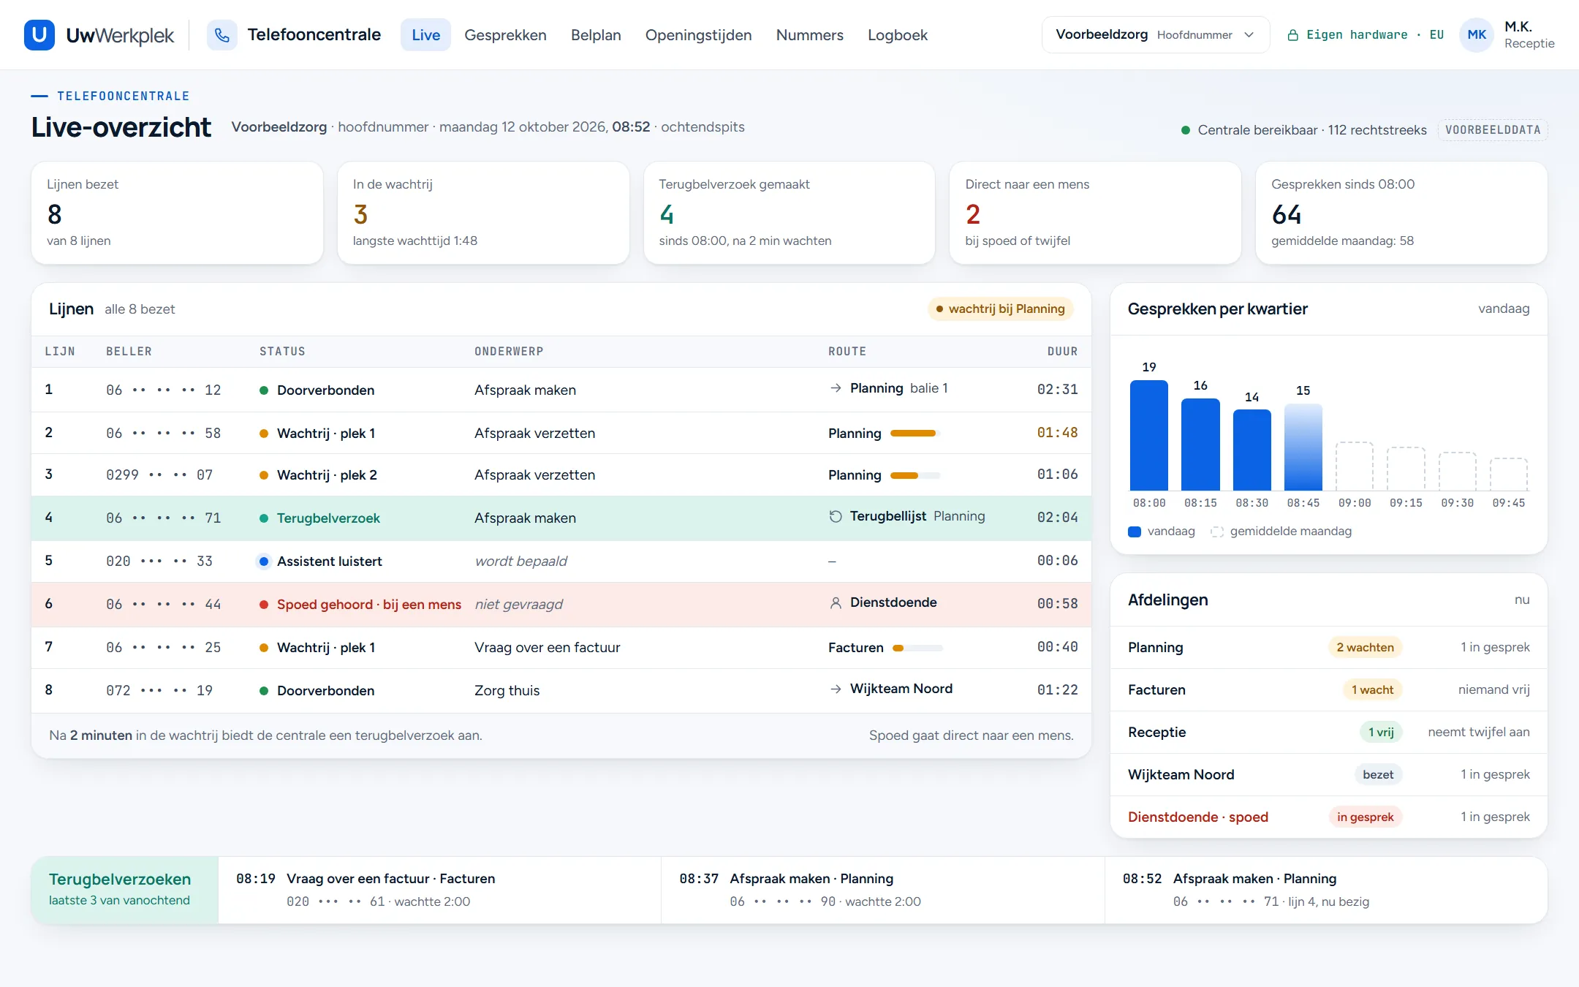Open the Openingstijden tab
Screen dimensions: 1579x987
[x=698, y=35]
